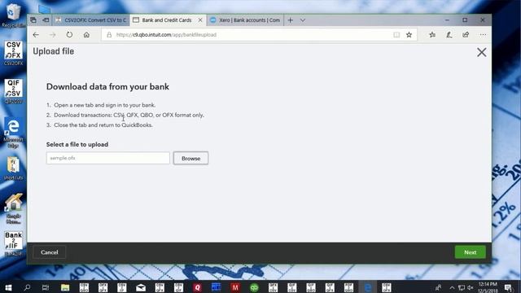Open the green QuickBooks taskbar icon
The image size is (521, 293).
click(254, 287)
